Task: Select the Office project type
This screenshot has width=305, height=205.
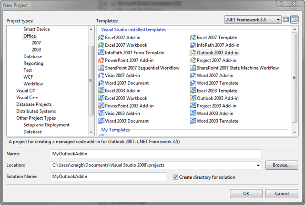Action: tap(30, 36)
